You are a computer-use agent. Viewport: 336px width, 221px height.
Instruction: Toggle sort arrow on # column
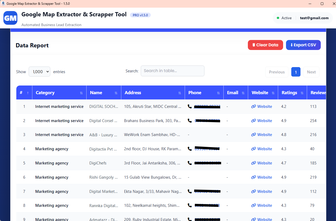click(28, 93)
